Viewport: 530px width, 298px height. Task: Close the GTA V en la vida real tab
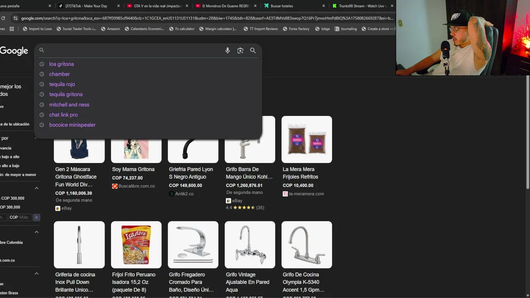tap(187, 6)
